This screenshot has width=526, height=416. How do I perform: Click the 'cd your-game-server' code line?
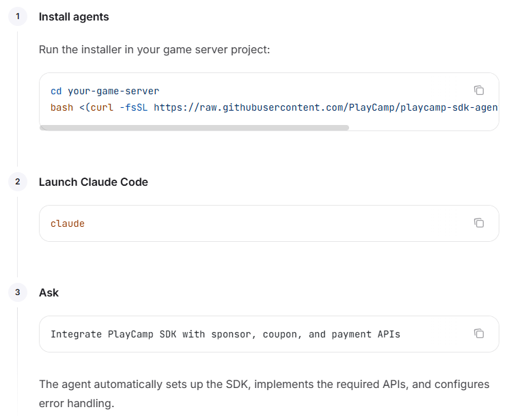105,92
